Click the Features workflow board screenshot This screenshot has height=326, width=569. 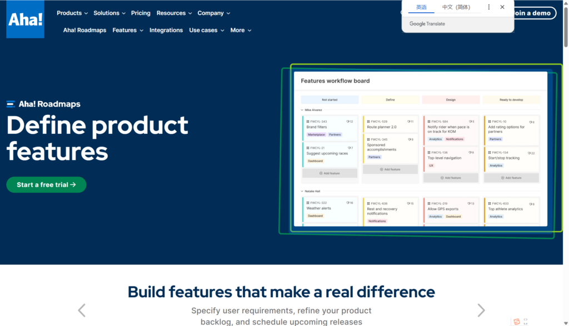(x=420, y=150)
